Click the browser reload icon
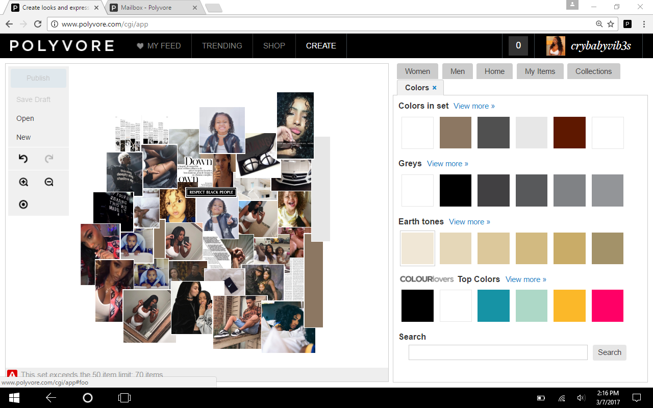The image size is (653, 408). 38,24
